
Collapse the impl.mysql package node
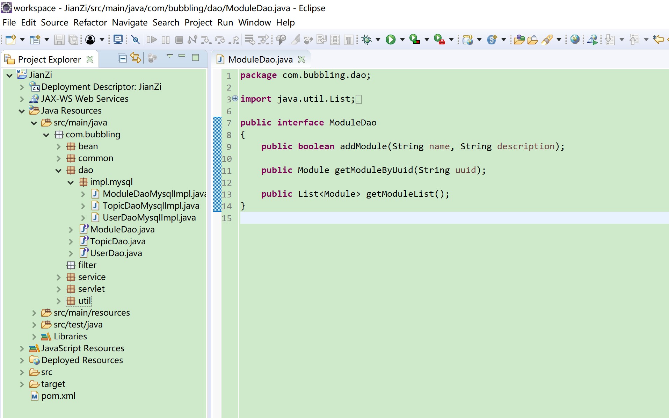coord(71,182)
